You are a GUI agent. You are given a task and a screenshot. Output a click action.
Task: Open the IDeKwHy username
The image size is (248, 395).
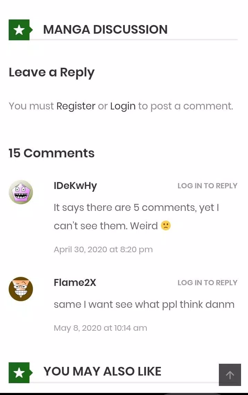coord(75,186)
